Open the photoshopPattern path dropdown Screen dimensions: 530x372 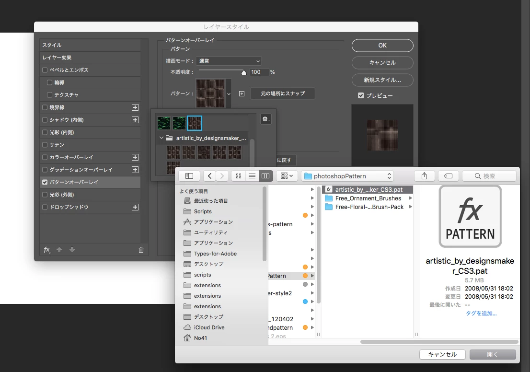click(x=347, y=176)
